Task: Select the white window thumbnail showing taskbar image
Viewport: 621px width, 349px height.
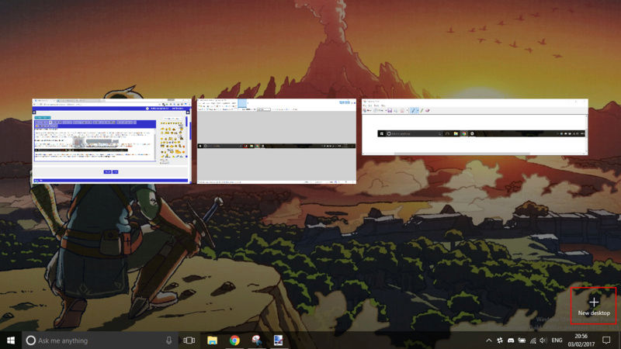Action: (x=475, y=126)
